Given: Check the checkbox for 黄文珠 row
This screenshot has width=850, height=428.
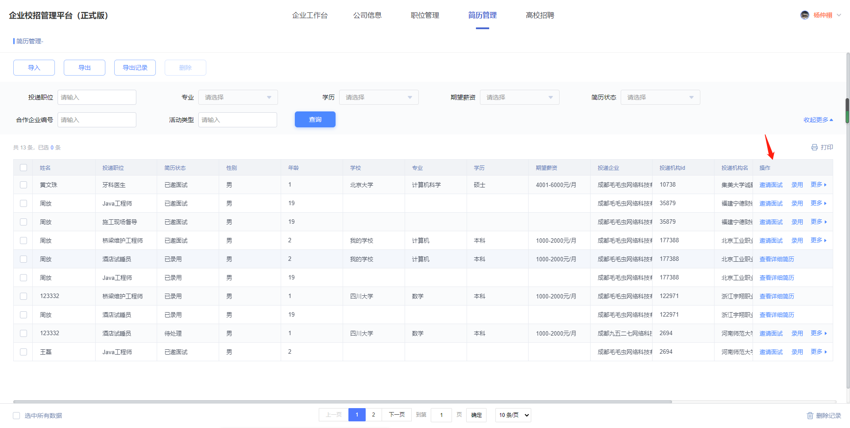Looking at the screenshot, I should click(23, 185).
